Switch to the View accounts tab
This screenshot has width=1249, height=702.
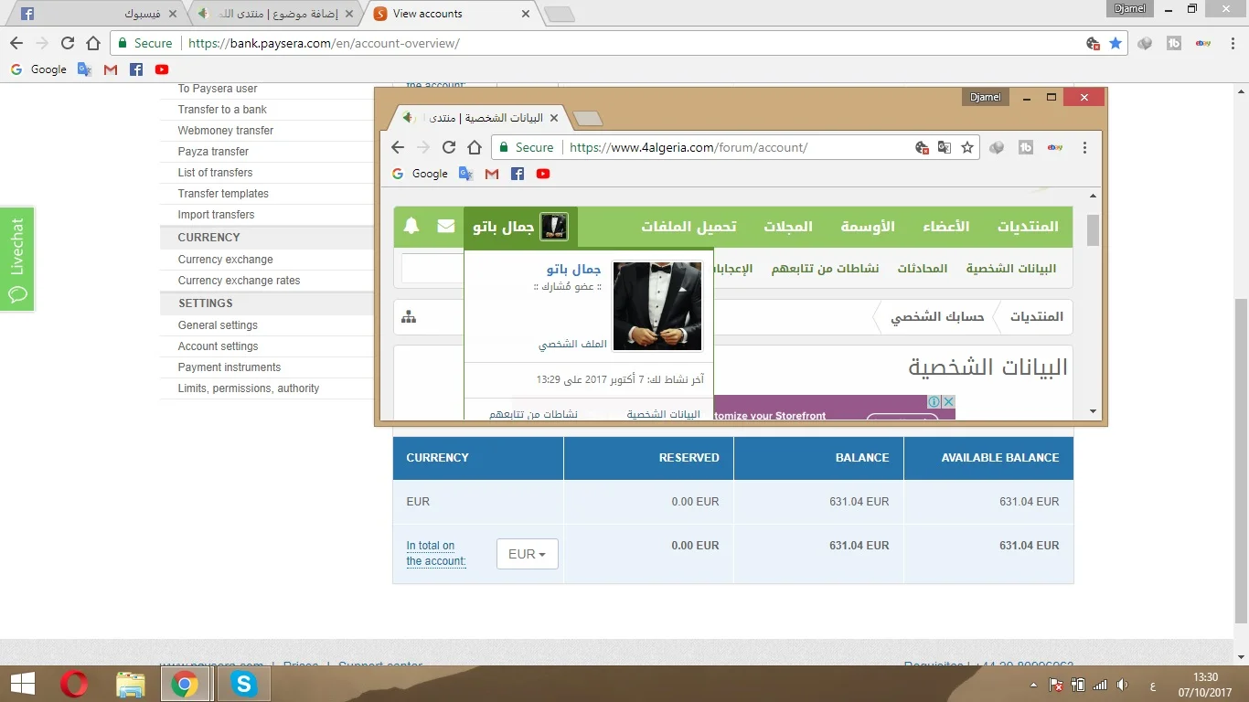point(448,14)
